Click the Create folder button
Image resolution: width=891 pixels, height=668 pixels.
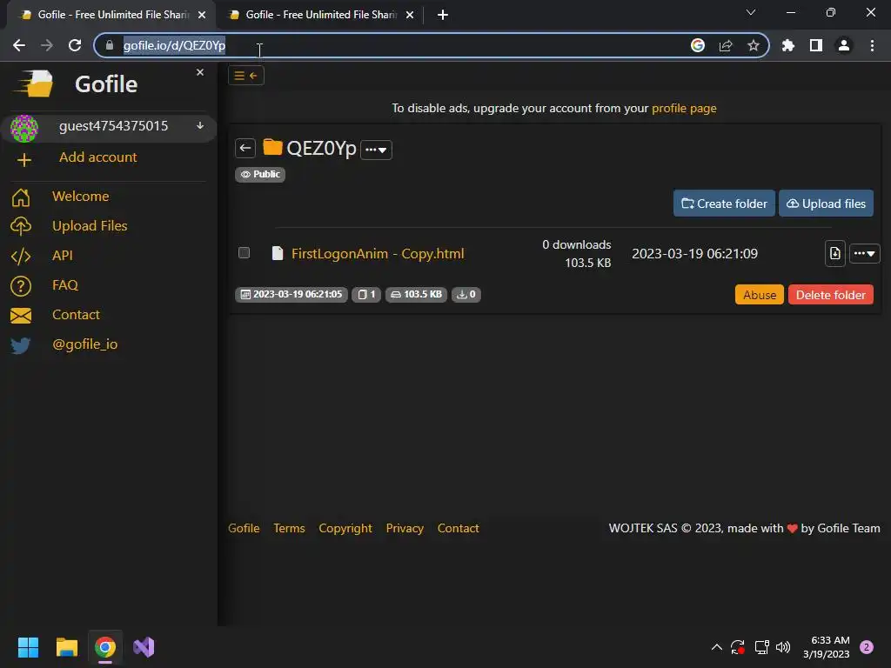[724, 204]
